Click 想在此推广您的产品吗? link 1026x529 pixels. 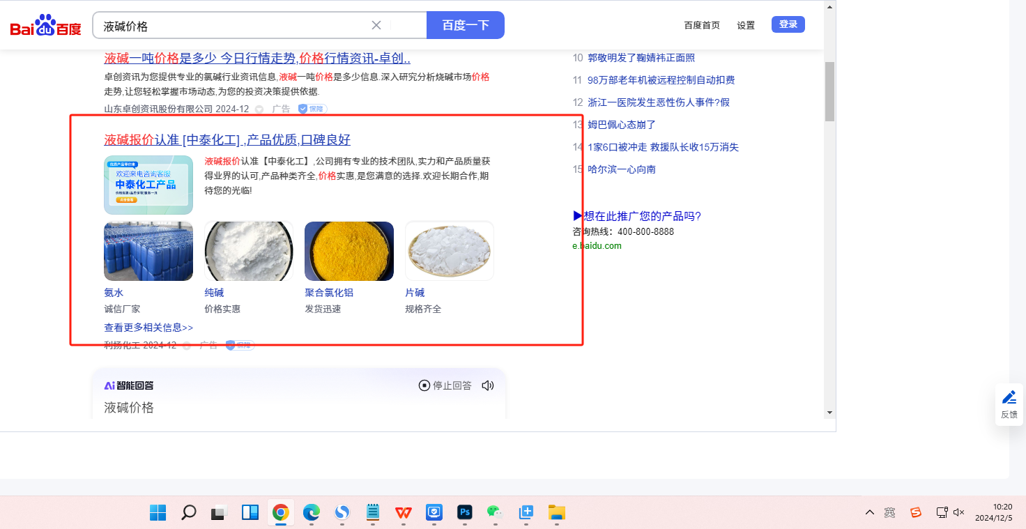[x=637, y=216]
